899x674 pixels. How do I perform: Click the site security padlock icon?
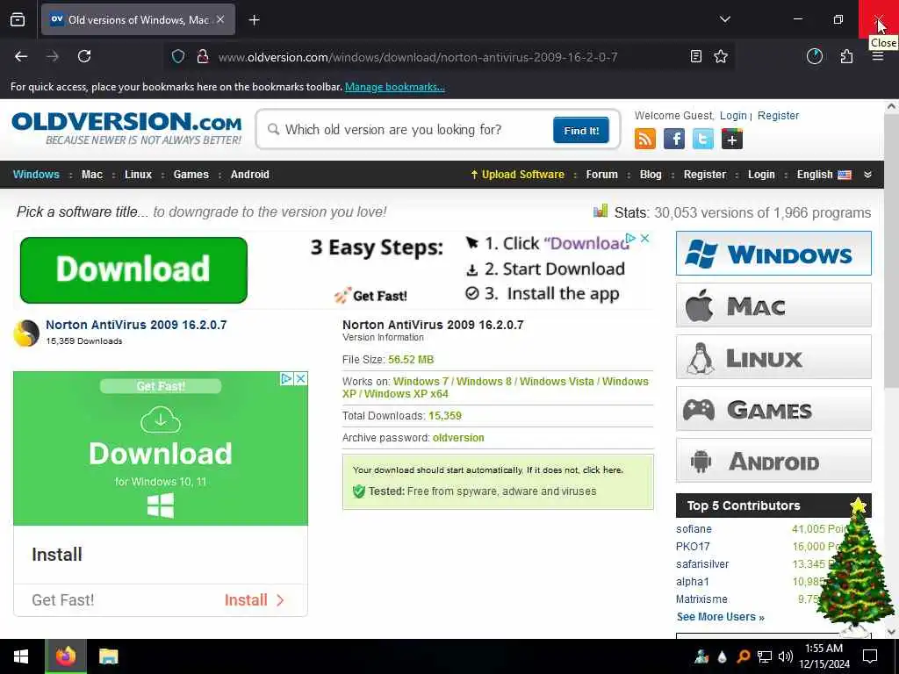tap(202, 56)
